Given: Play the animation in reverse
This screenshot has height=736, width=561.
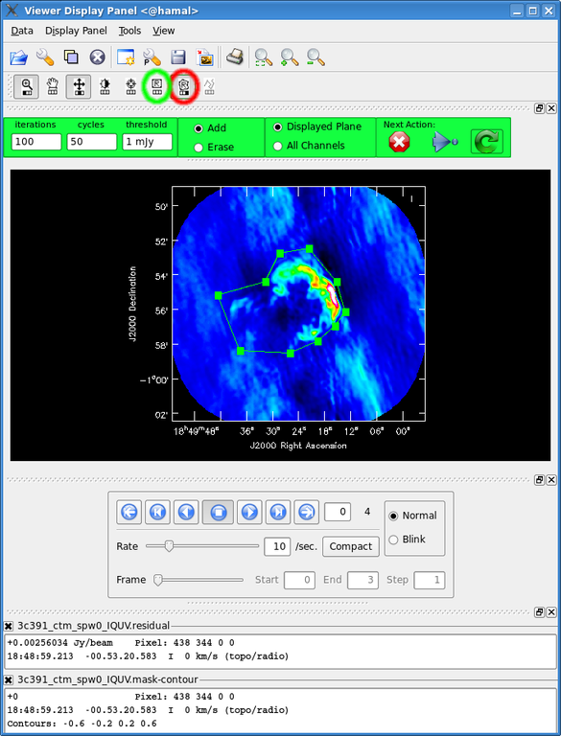Looking at the screenshot, I should [186, 512].
